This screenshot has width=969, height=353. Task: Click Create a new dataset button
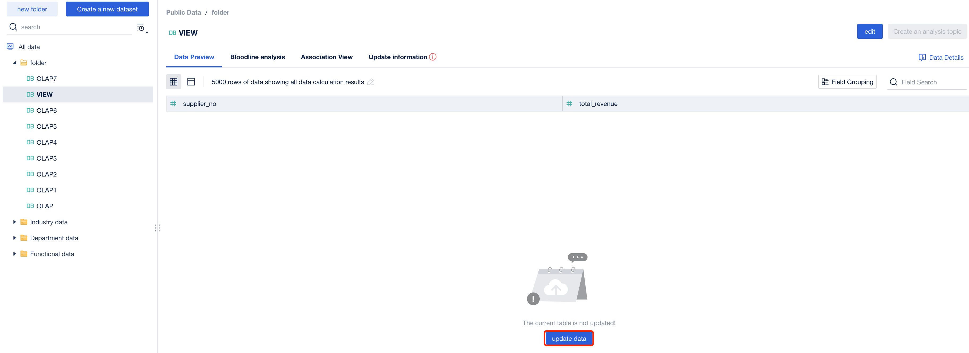click(x=107, y=9)
